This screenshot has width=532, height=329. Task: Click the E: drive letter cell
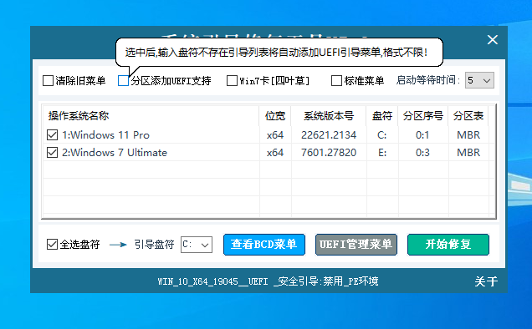pos(382,153)
